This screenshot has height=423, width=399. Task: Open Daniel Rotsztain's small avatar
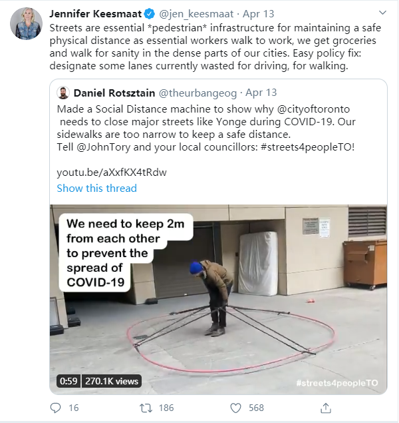click(x=63, y=93)
